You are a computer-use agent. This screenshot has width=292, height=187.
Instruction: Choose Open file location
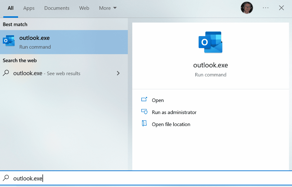(171, 124)
